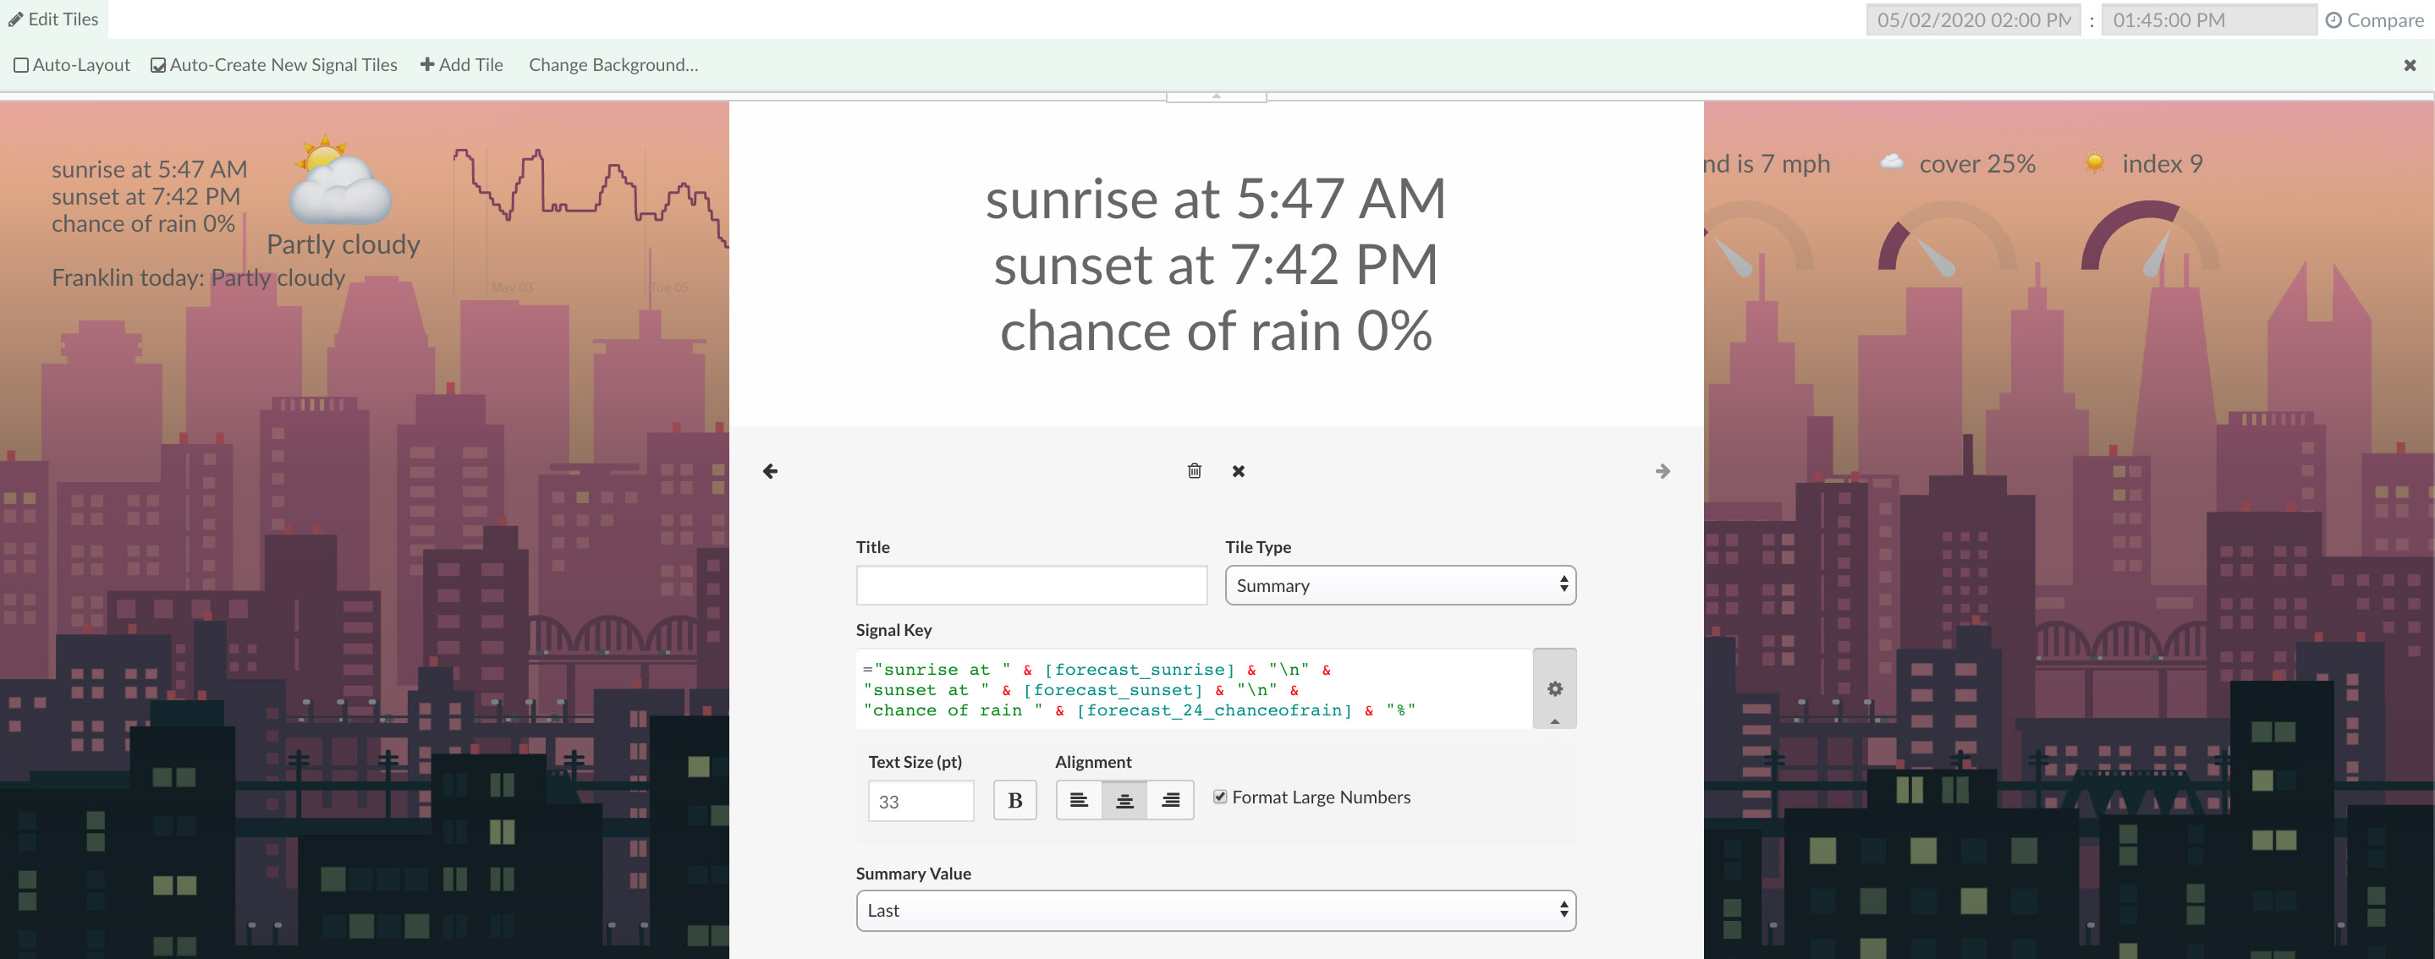Click Add Tile in toolbar
2435x959 pixels.
tap(461, 65)
